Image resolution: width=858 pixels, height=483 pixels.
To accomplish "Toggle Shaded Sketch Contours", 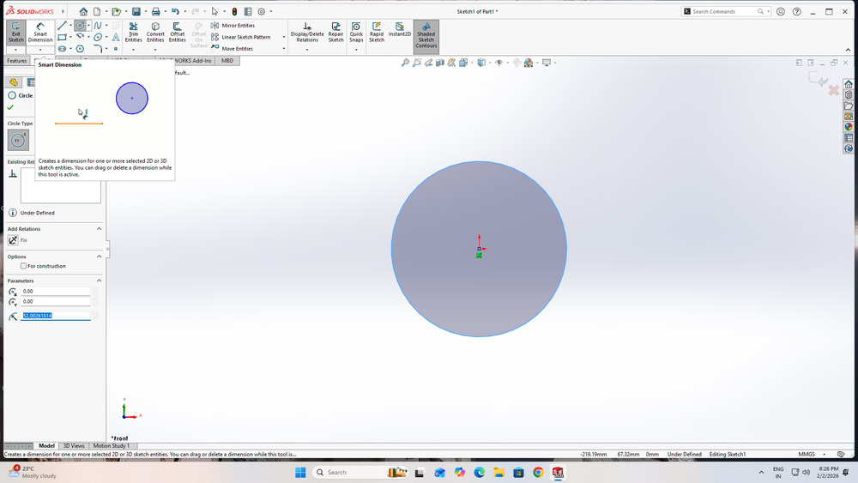I will pos(426,35).
